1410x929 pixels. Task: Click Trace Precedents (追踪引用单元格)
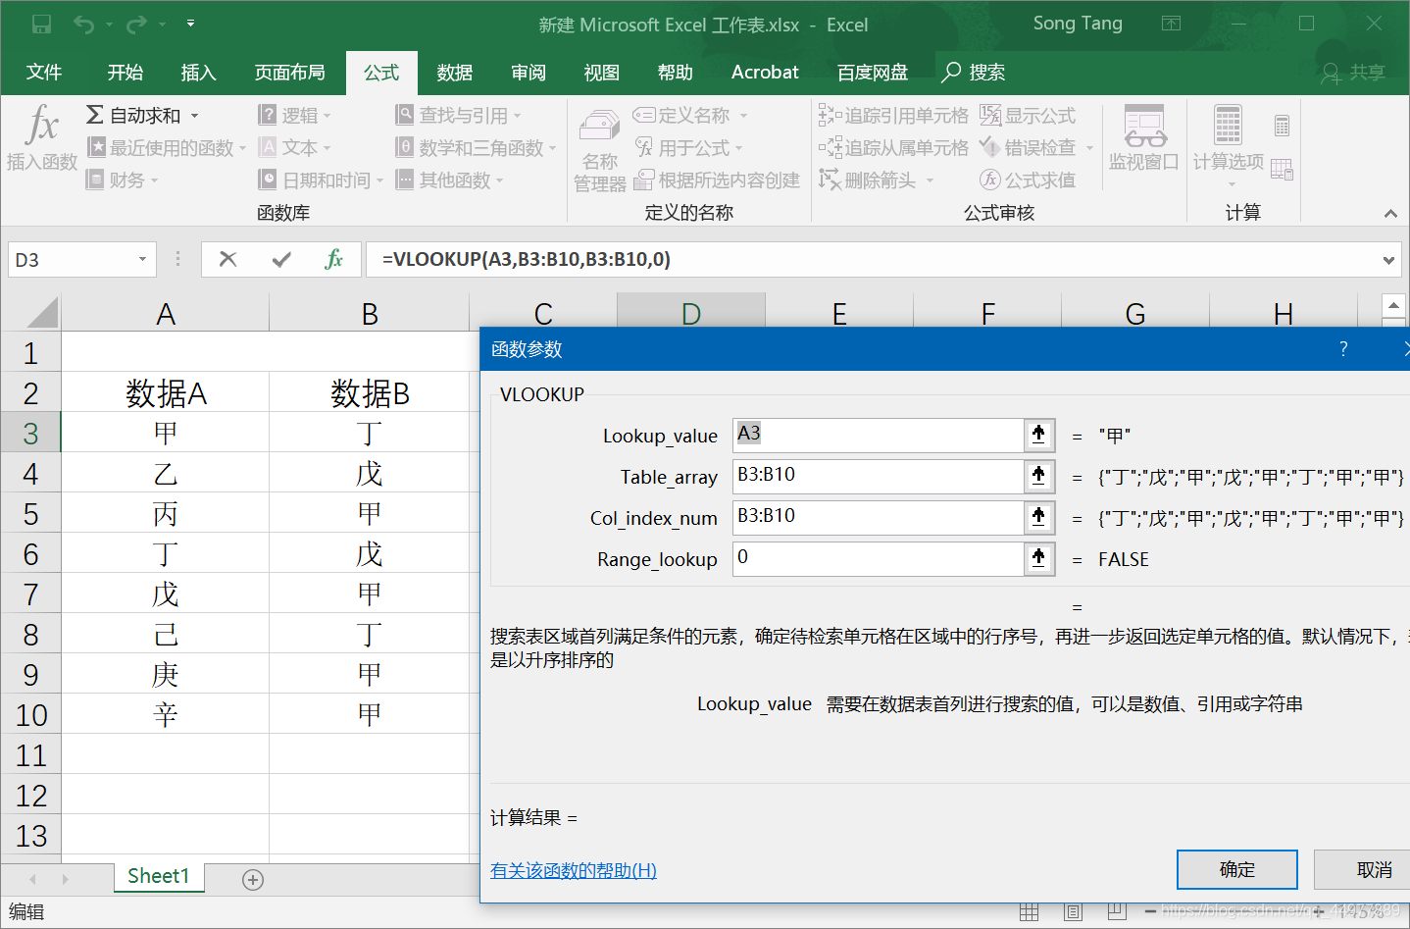(x=893, y=116)
